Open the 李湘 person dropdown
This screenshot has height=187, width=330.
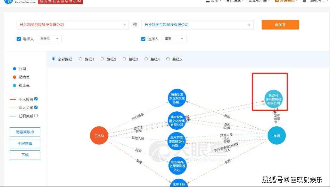[x=174, y=39]
